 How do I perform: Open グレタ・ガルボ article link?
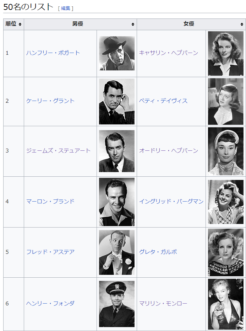[x=158, y=252]
